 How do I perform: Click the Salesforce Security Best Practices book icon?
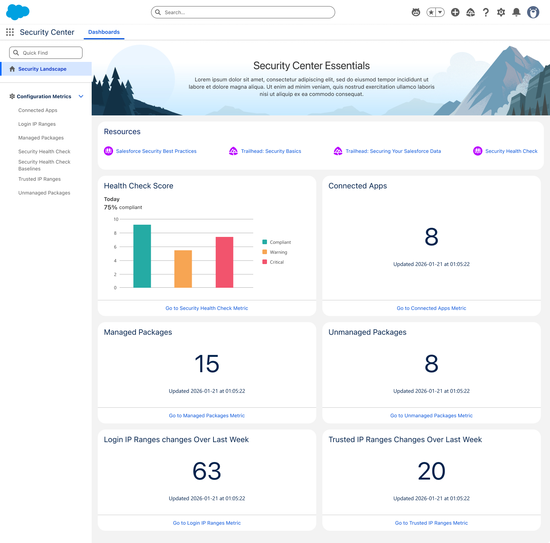coord(108,151)
